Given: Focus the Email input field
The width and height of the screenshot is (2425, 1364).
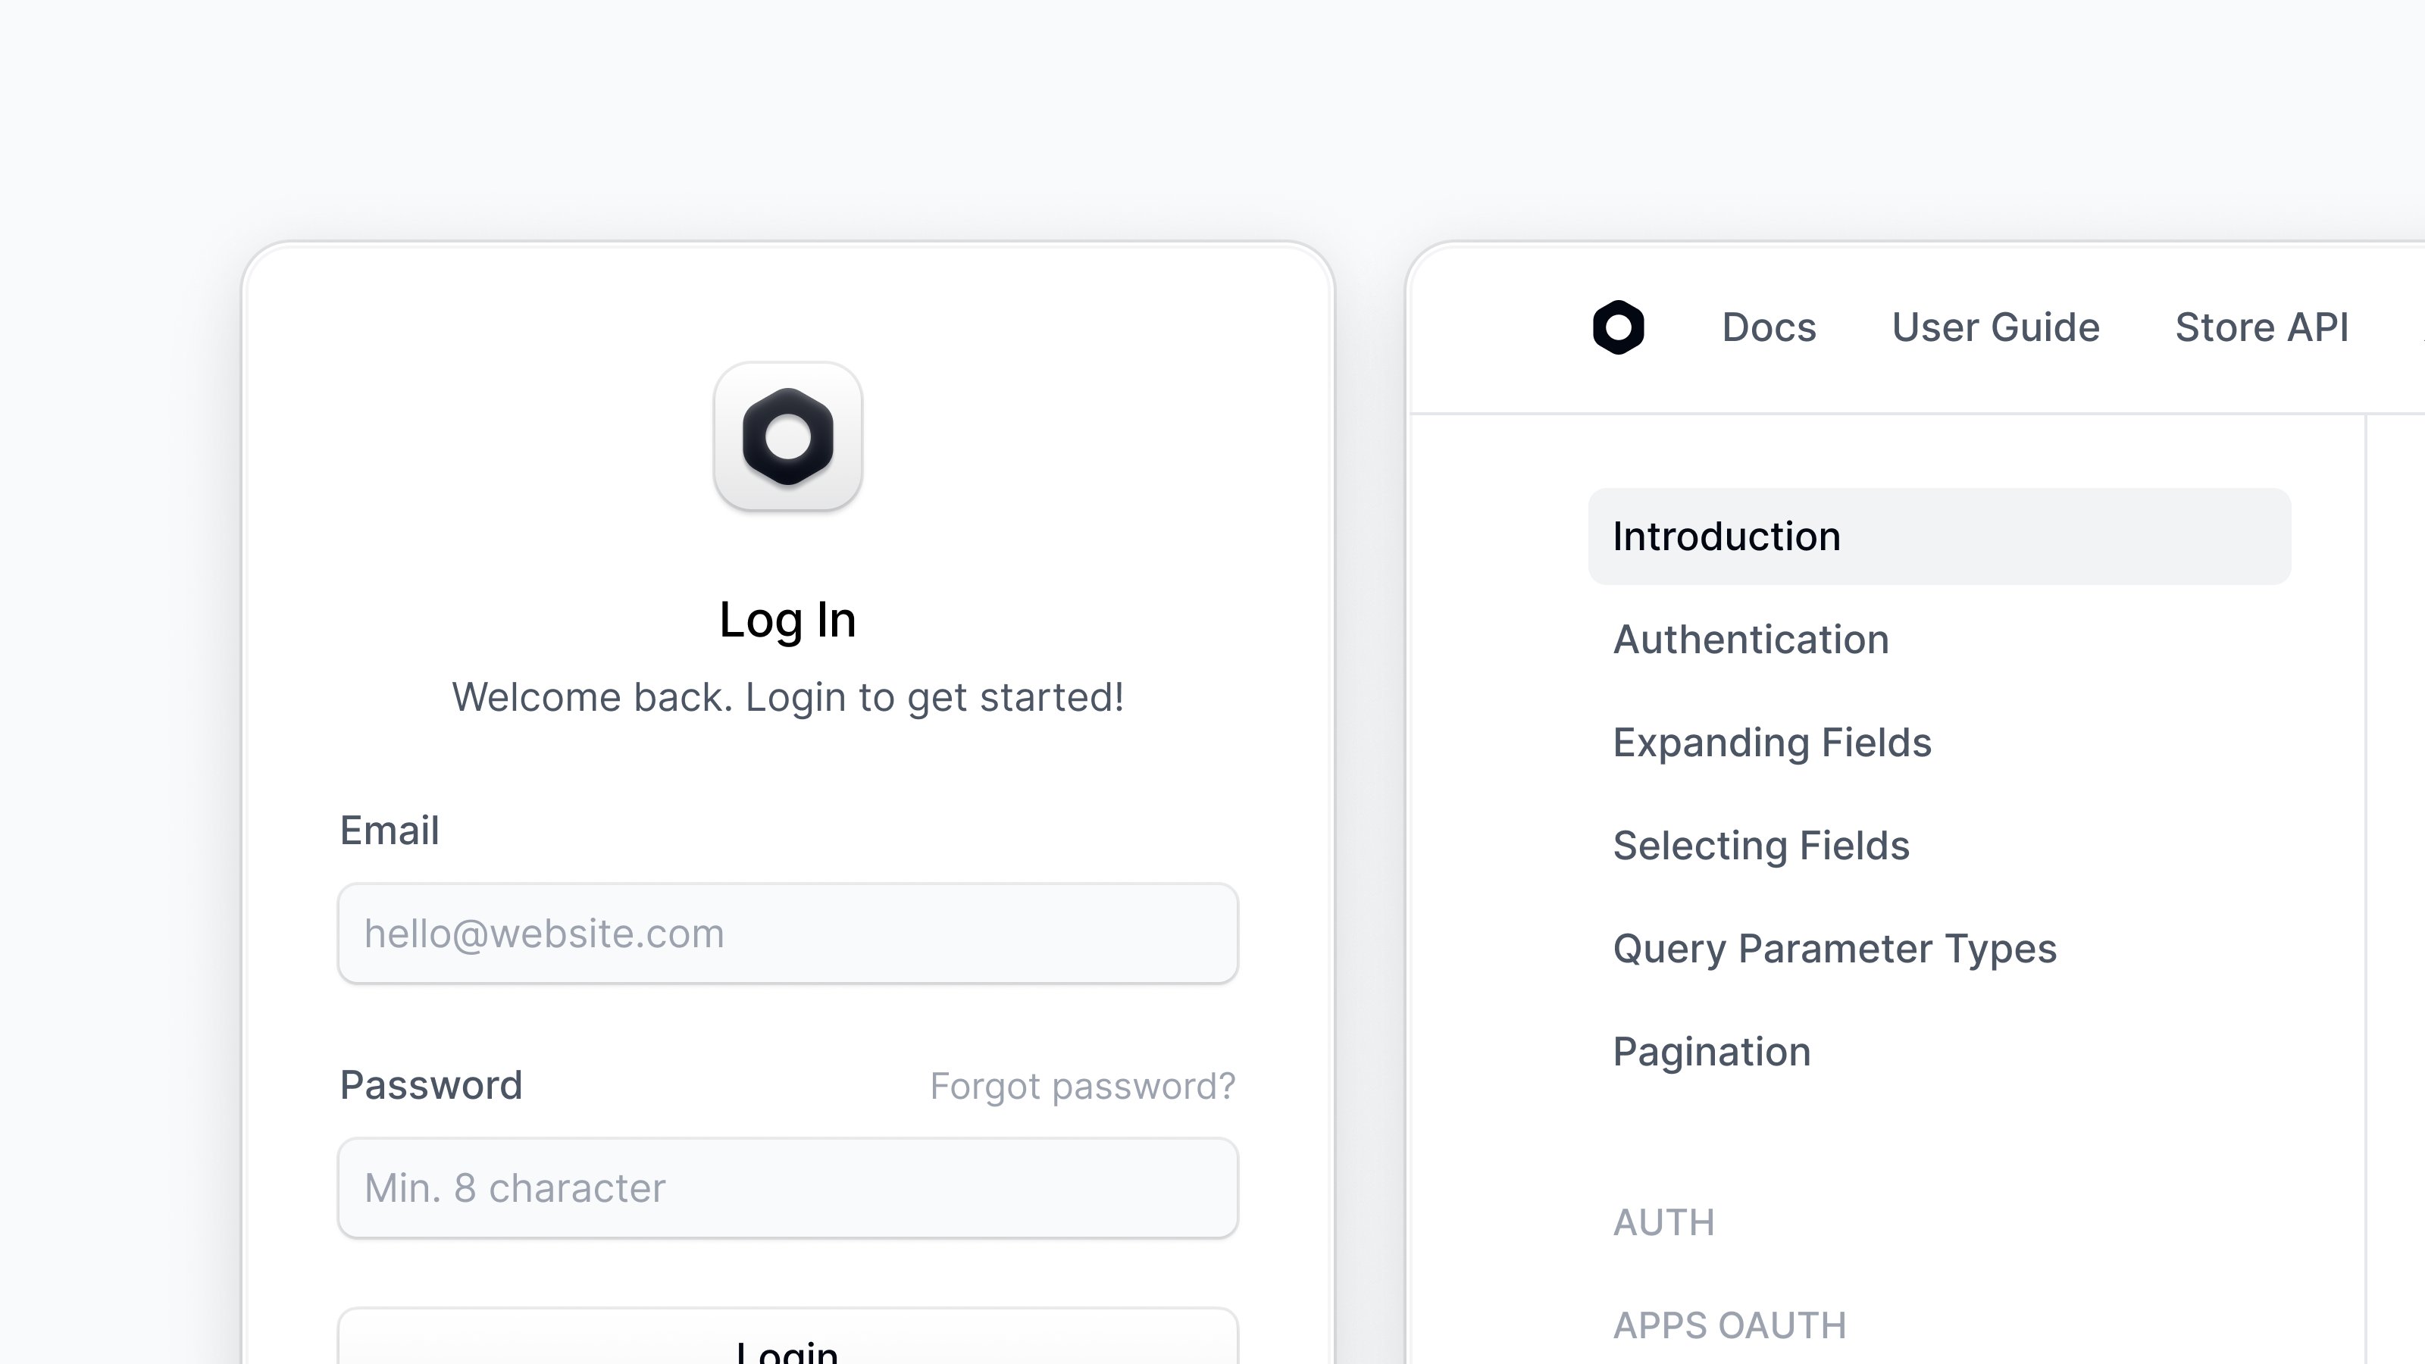Looking at the screenshot, I should click(788, 934).
